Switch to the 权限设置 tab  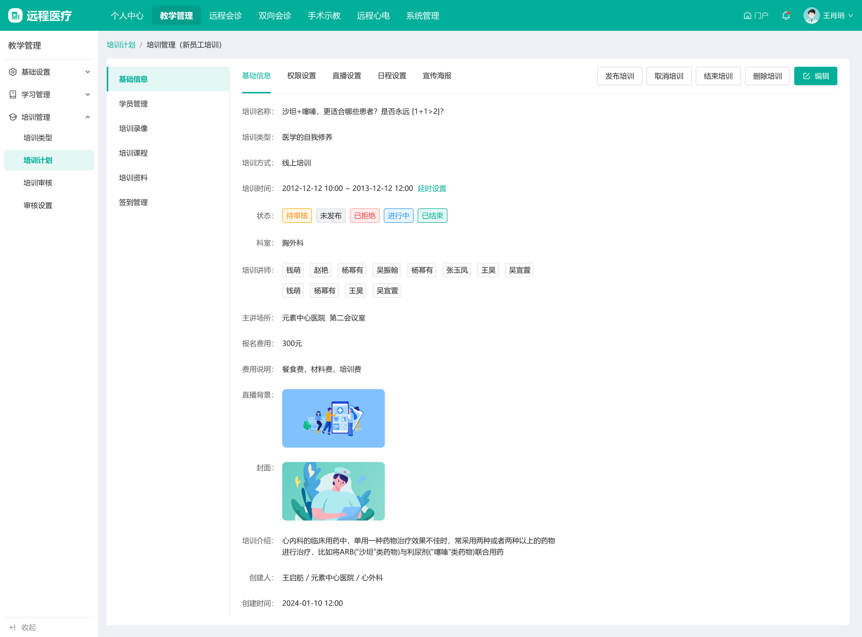[x=301, y=75]
